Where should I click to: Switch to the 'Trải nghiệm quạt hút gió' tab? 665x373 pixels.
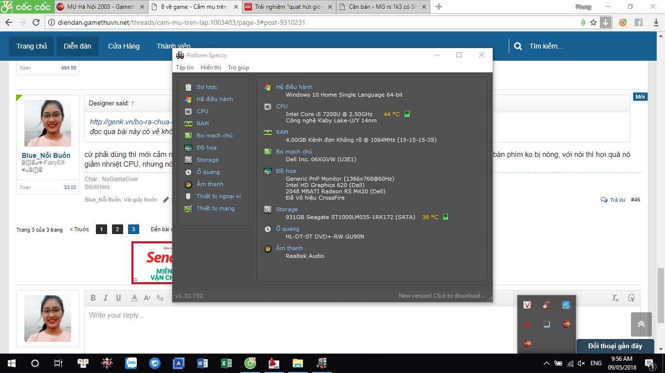click(x=288, y=7)
